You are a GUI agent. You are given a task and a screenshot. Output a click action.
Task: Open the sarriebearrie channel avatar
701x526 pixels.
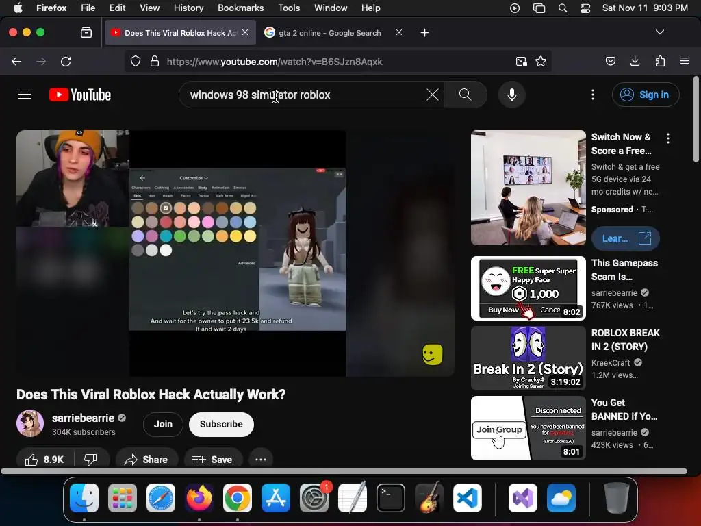[30, 423]
